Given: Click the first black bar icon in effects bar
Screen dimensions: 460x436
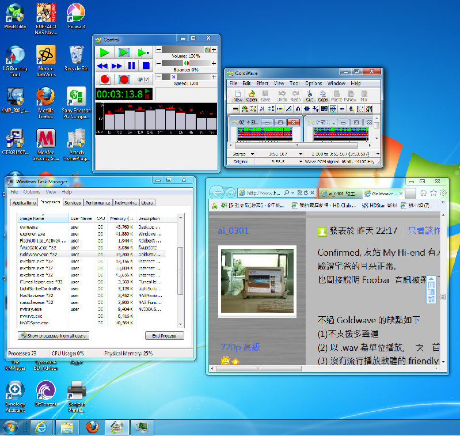Looking at the screenshot, I should pos(235,109).
